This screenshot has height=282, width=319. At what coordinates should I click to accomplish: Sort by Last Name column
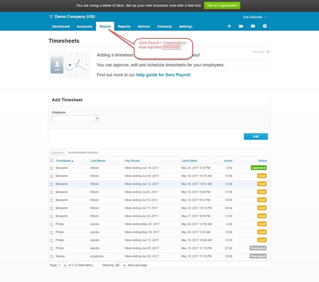click(x=98, y=160)
